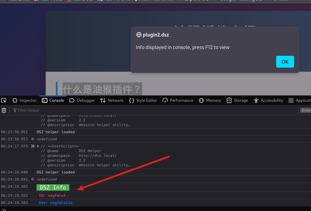
Task: Click the green DSZ Info log label
Action: (53, 188)
